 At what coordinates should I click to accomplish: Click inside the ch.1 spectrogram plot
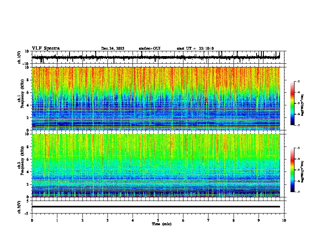pos(156,98)
